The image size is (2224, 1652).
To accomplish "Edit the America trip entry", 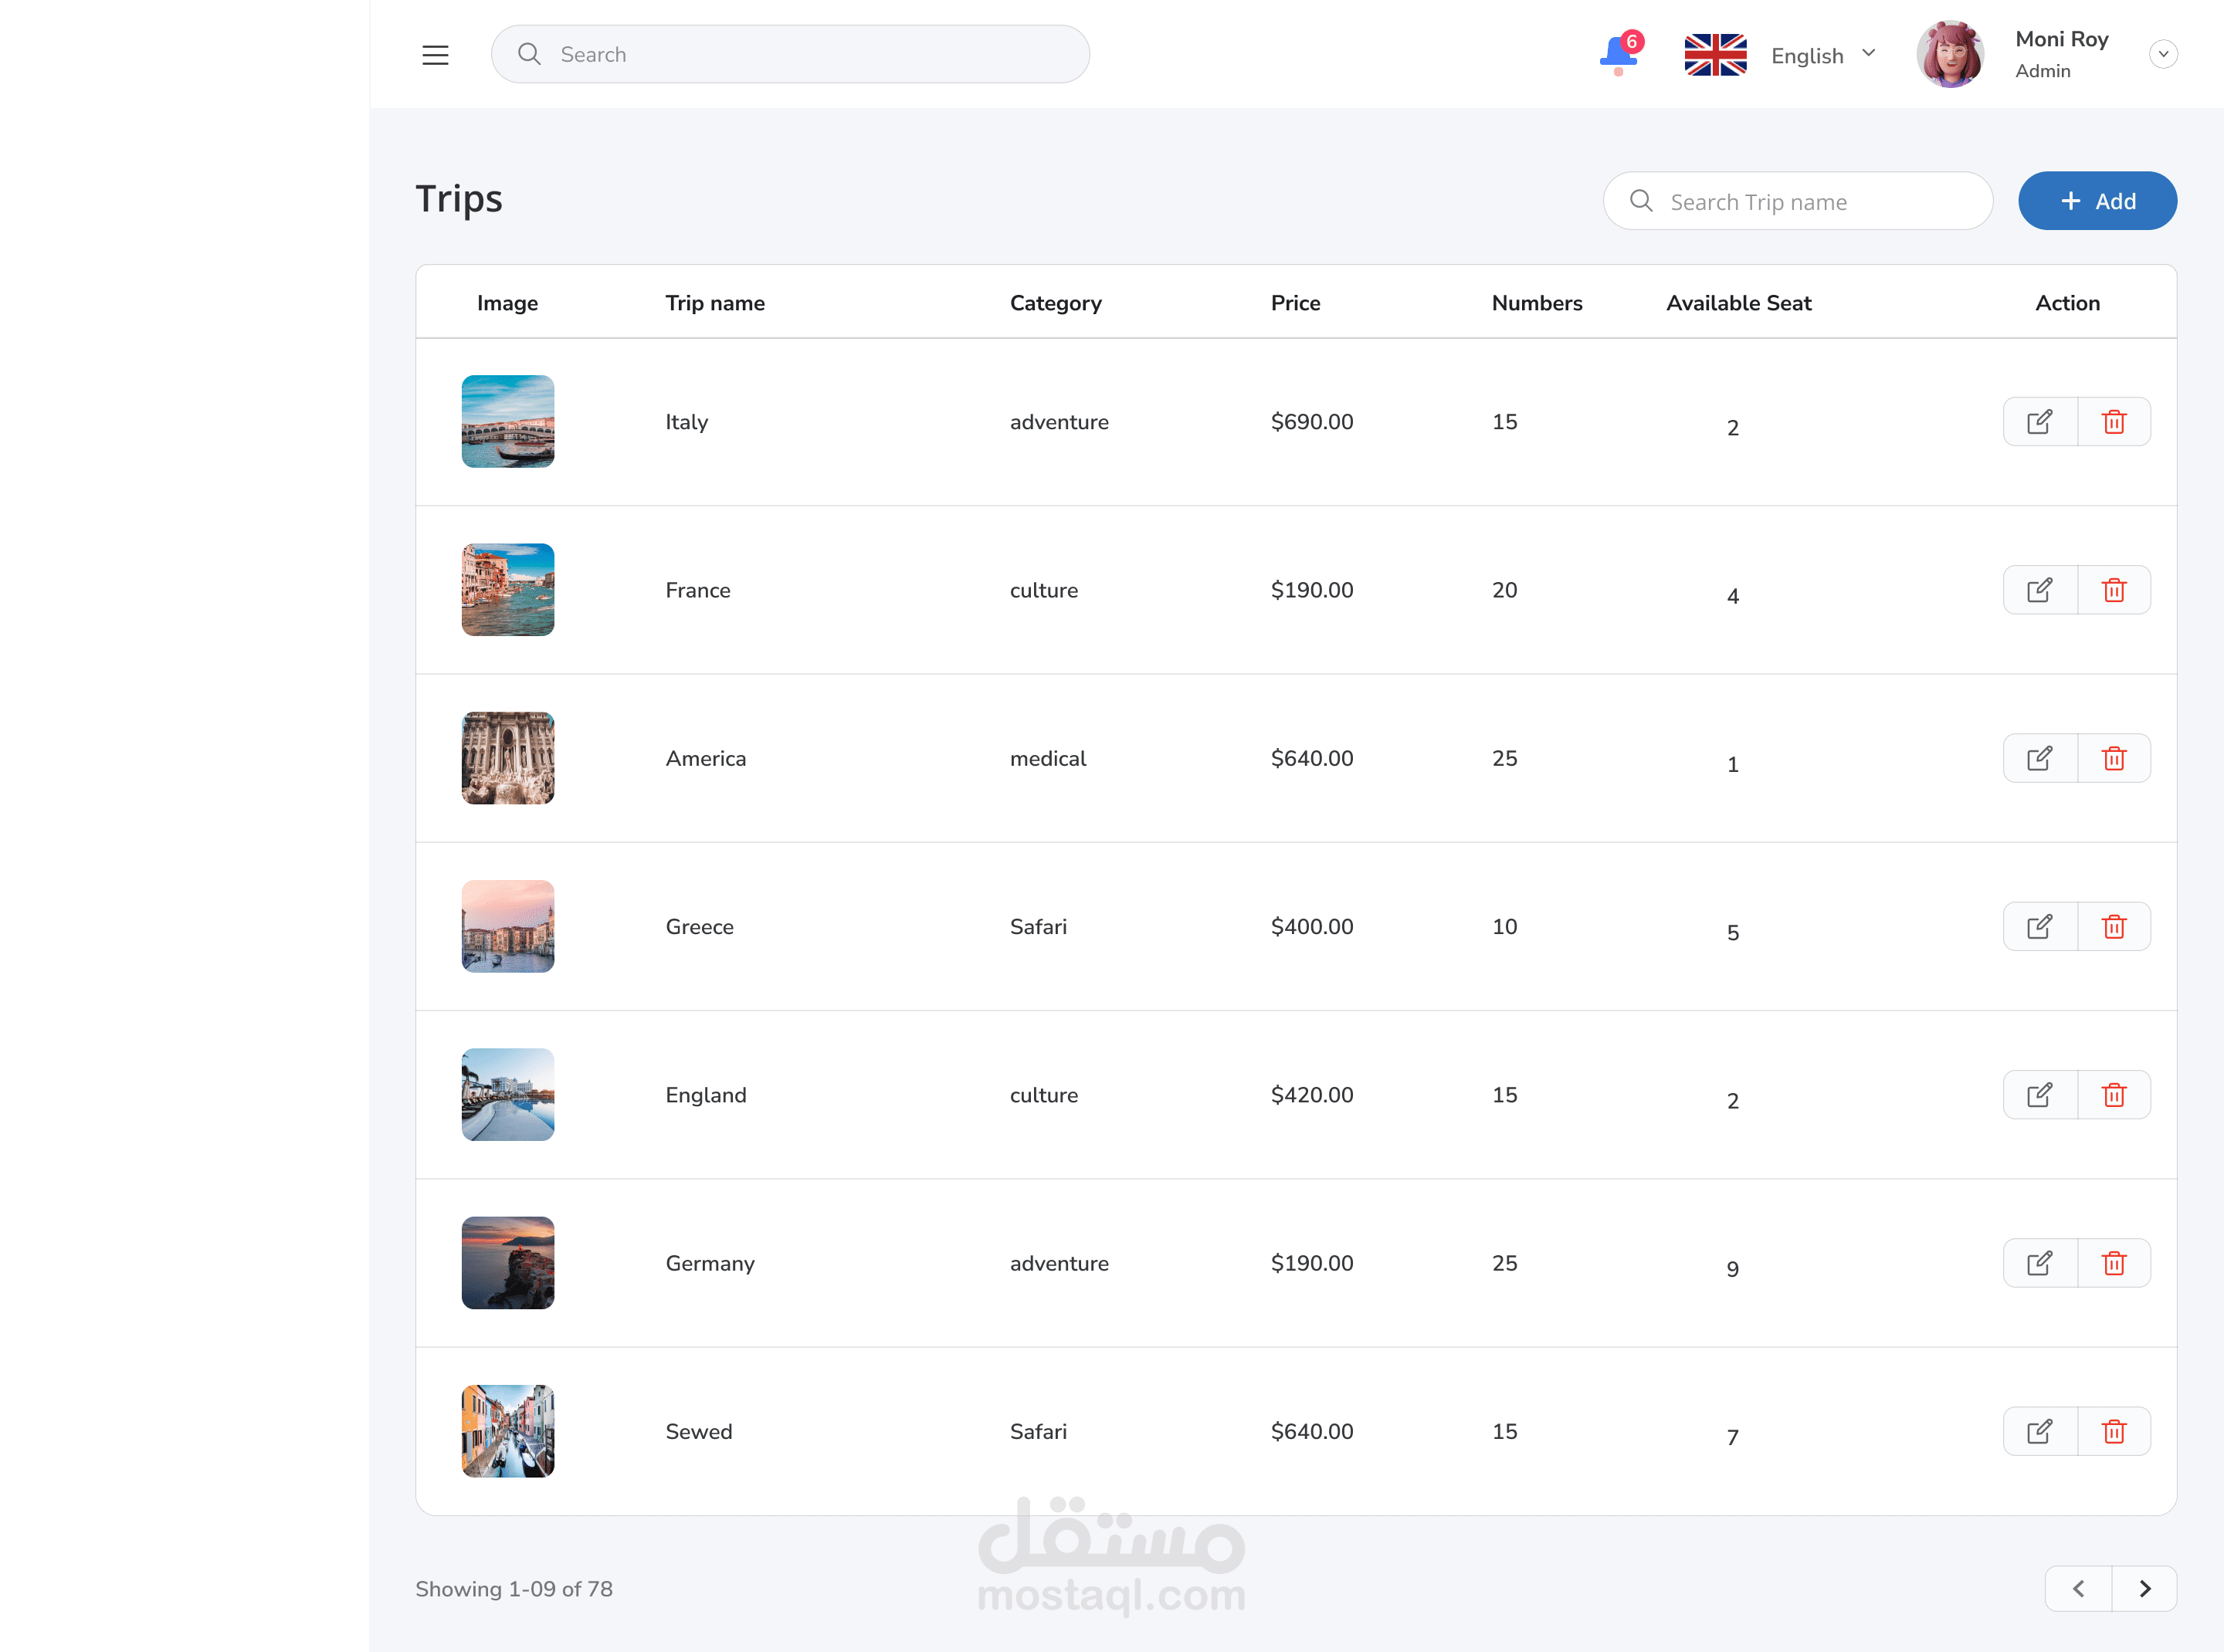I will click(x=2040, y=758).
